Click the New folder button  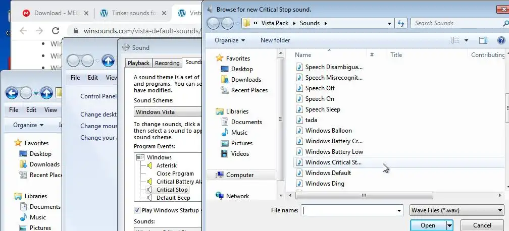(275, 40)
